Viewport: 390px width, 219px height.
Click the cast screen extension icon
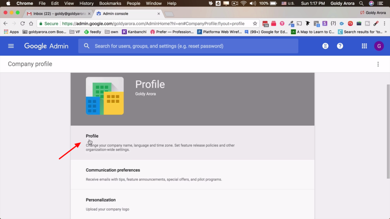[299, 23]
